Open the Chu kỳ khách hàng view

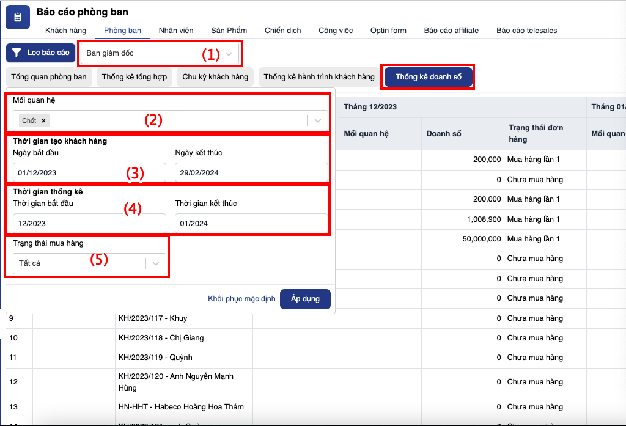(x=215, y=77)
